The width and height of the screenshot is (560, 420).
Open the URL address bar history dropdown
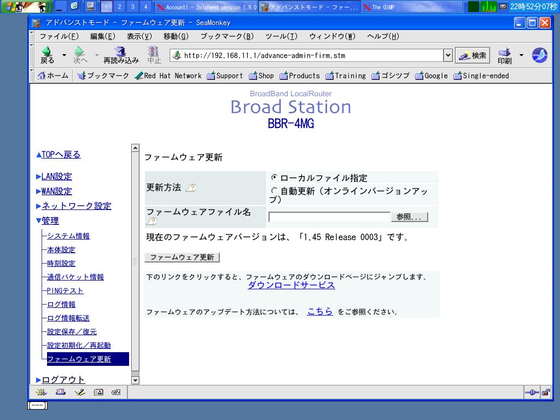click(x=448, y=55)
